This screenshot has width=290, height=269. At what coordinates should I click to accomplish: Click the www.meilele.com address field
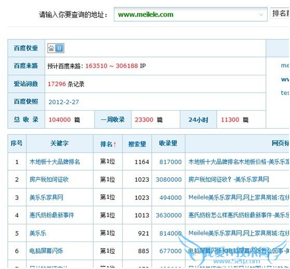[x=191, y=15]
